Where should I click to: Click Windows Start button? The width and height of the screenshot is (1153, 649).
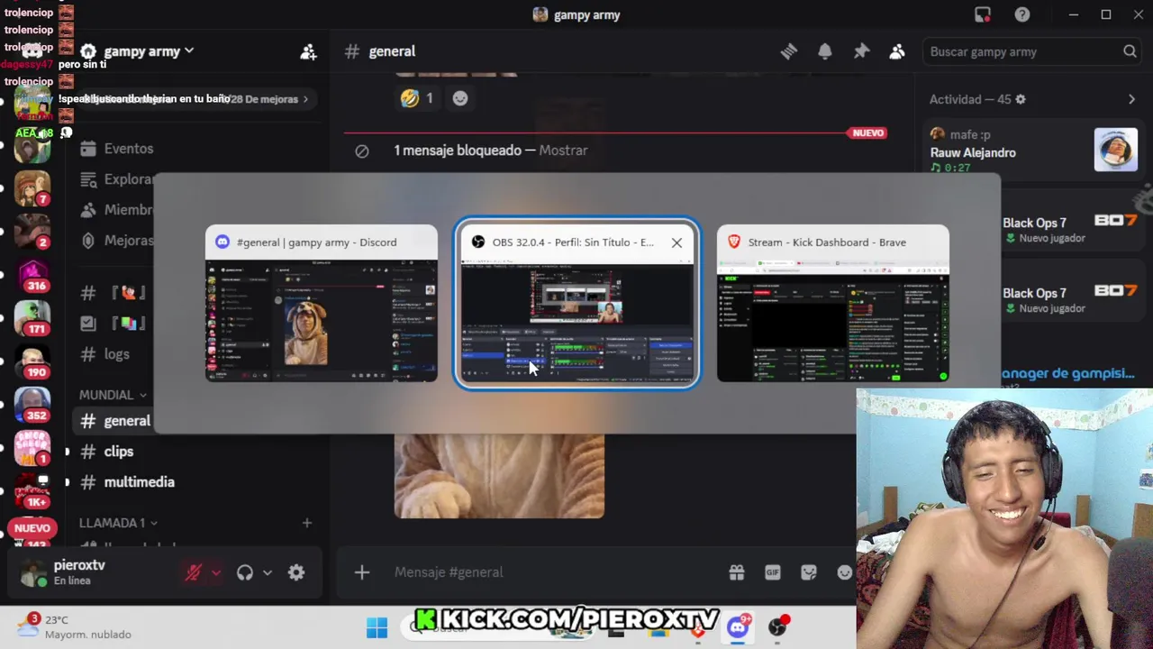(x=377, y=627)
